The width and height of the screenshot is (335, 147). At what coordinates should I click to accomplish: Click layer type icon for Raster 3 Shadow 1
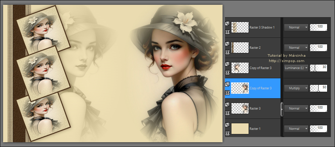[x=227, y=24]
